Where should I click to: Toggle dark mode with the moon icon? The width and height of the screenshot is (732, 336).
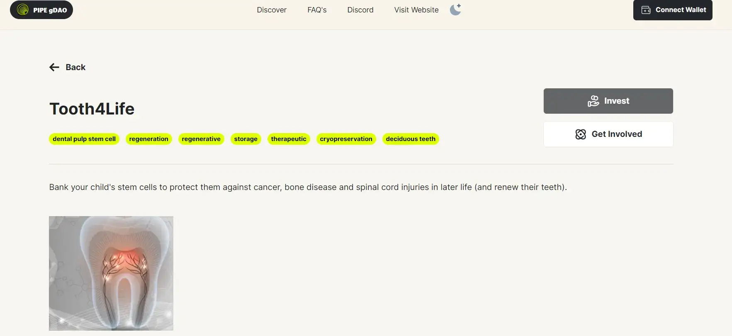[x=455, y=10]
